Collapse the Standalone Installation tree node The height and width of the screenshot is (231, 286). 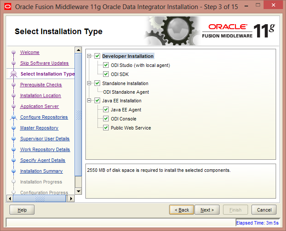point(89,83)
